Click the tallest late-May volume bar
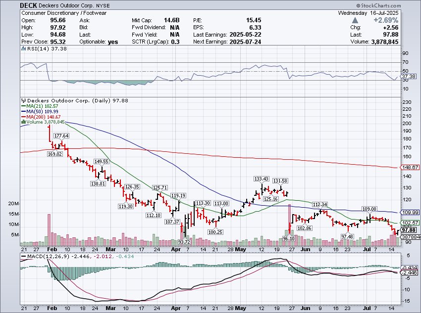This screenshot has width=421, height=313. pyautogui.click(x=289, y=225)
